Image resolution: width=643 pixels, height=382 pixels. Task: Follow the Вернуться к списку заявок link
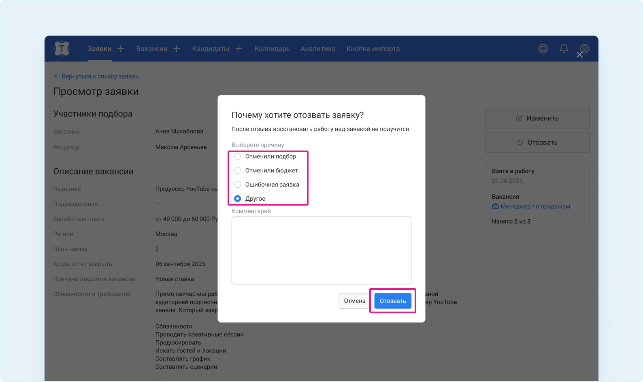[100, 76]
